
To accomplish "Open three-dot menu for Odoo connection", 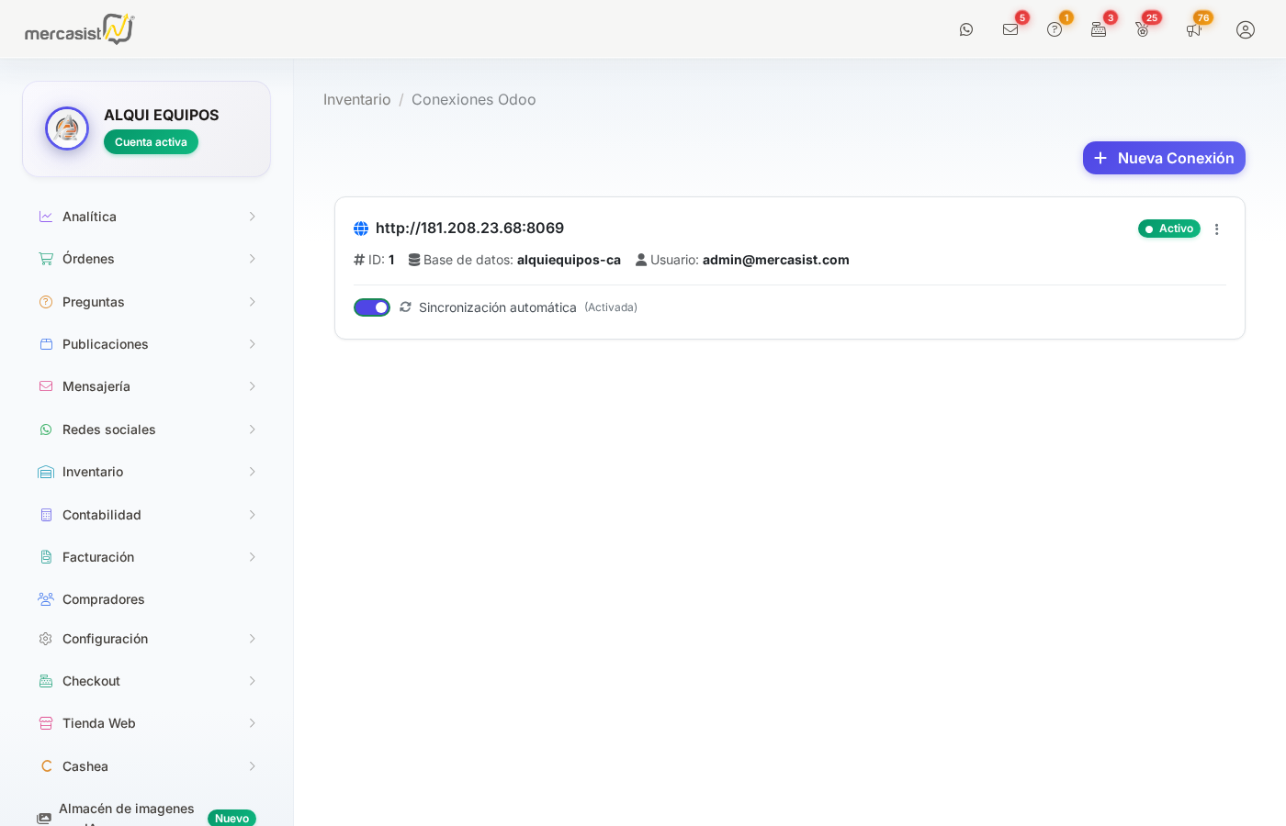I will tap(1217, 229).
